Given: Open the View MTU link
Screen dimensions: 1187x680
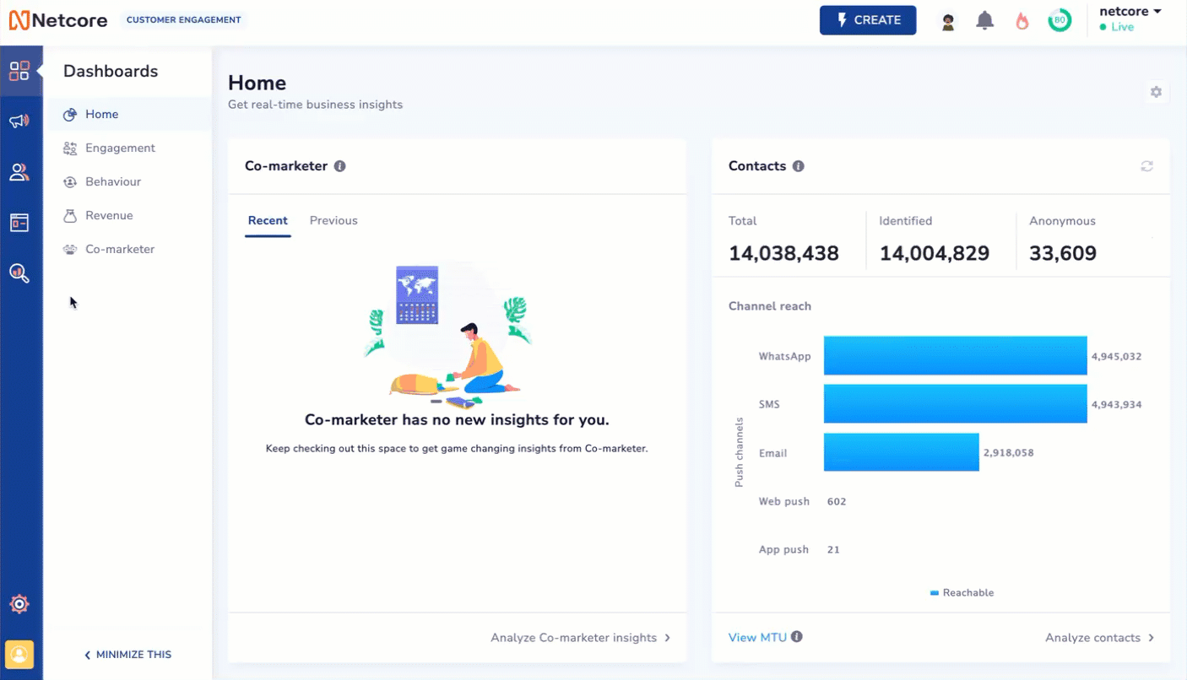Looking at the screenshot, I should coord(757,638).
